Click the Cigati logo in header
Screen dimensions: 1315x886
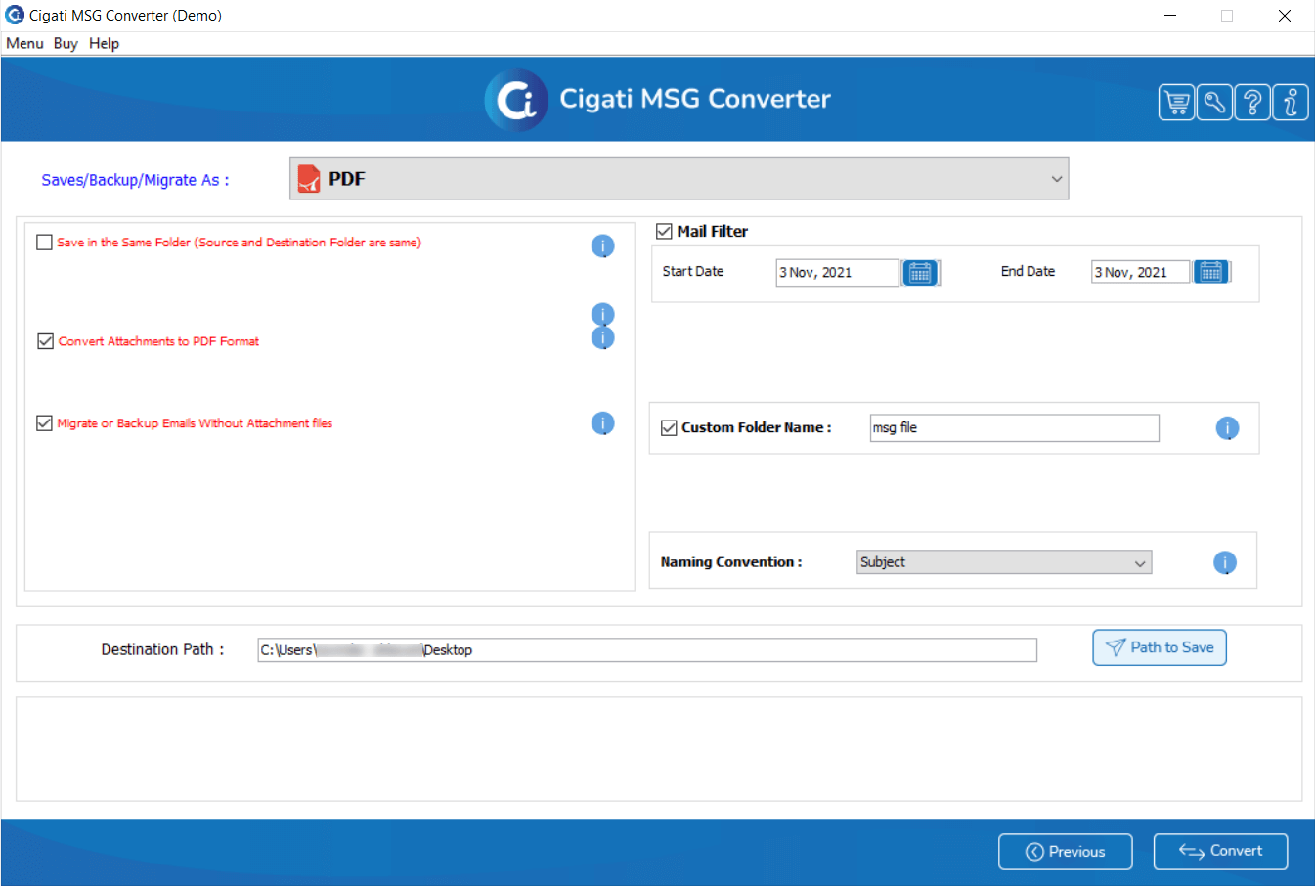516,100
